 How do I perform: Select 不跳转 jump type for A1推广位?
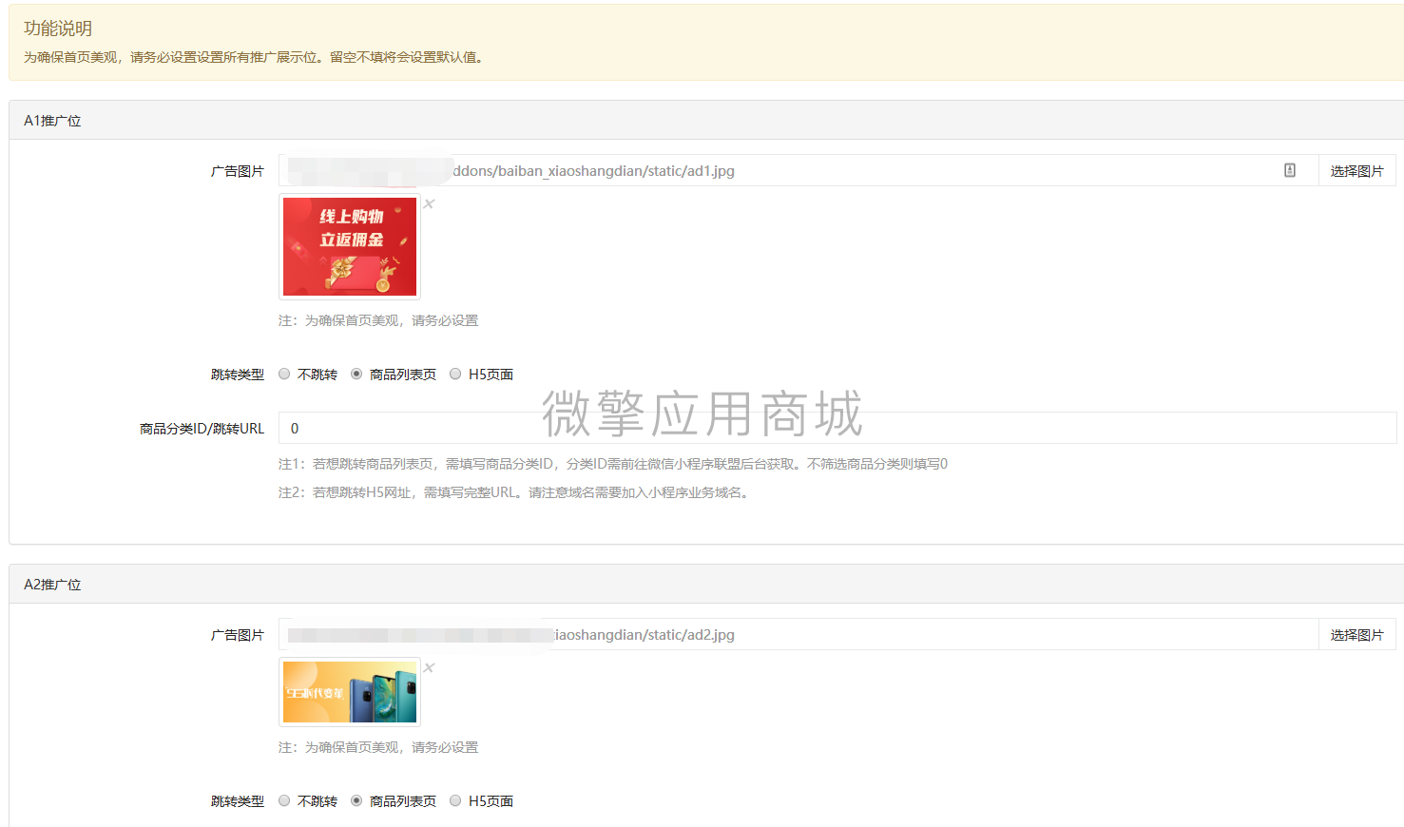pyautogui.click(x=284, y=374)
